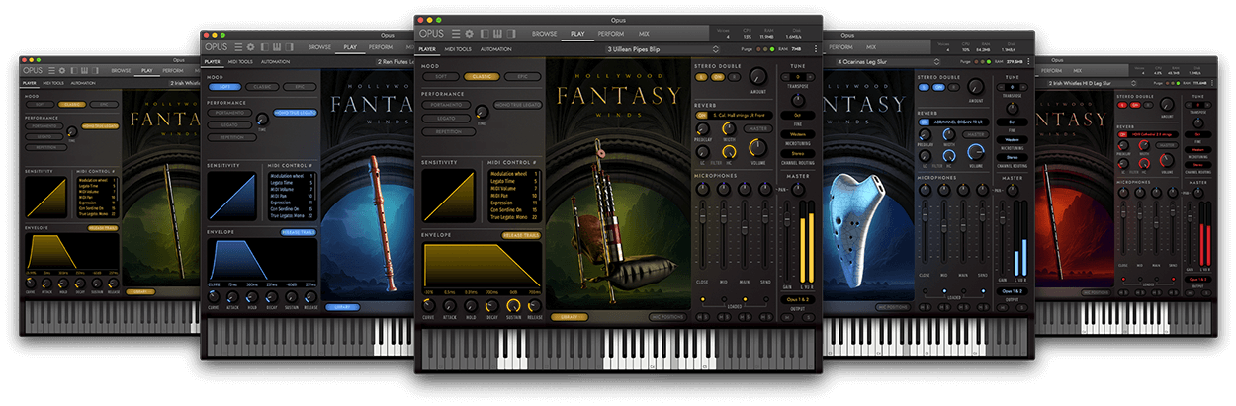
Task: Select the Modulation wheel MIDI control row
Action: [x=514, y=173]
